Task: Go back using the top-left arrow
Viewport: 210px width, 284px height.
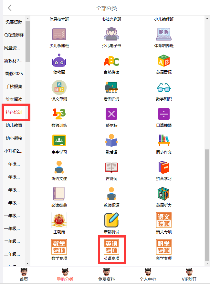Action: click(x=10, y=8)
